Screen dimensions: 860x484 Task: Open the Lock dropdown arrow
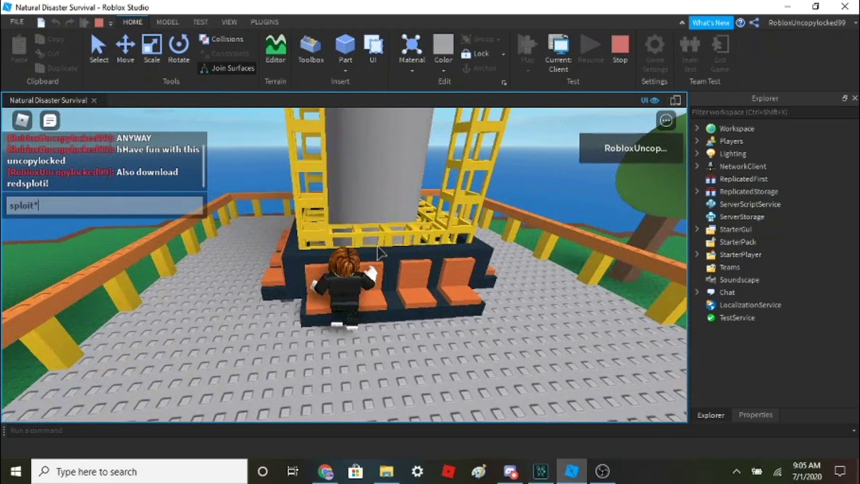coord(503,54)
